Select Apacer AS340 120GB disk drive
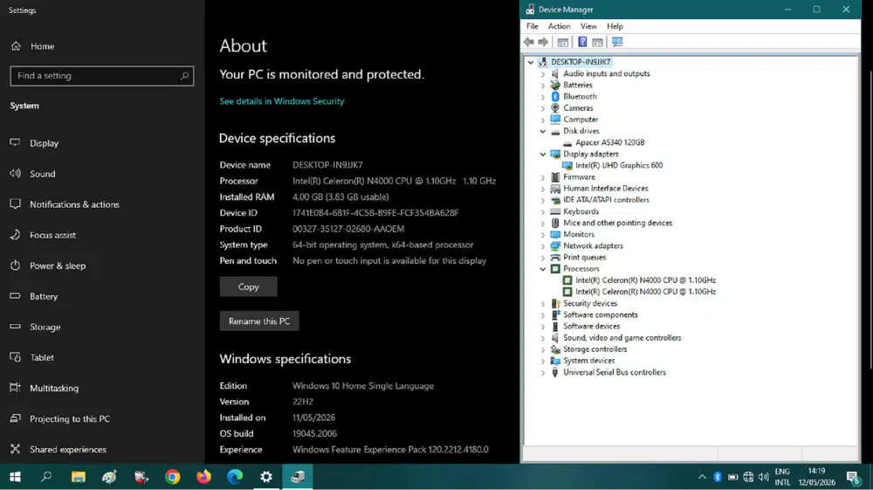Image resolution: width=873 pixels, height=490 pixels. [x=609, y=142]
